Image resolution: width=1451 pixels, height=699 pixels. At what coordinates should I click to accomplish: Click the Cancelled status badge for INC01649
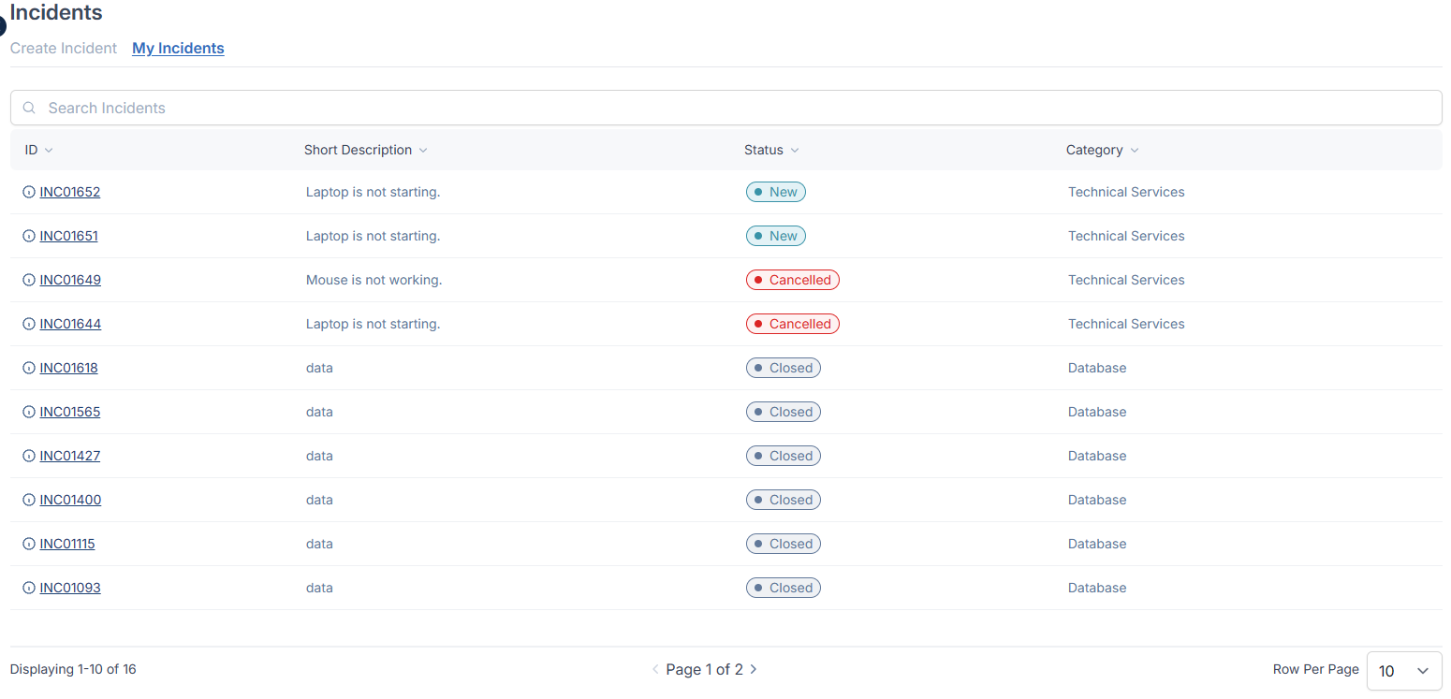(x=792, y=280)
